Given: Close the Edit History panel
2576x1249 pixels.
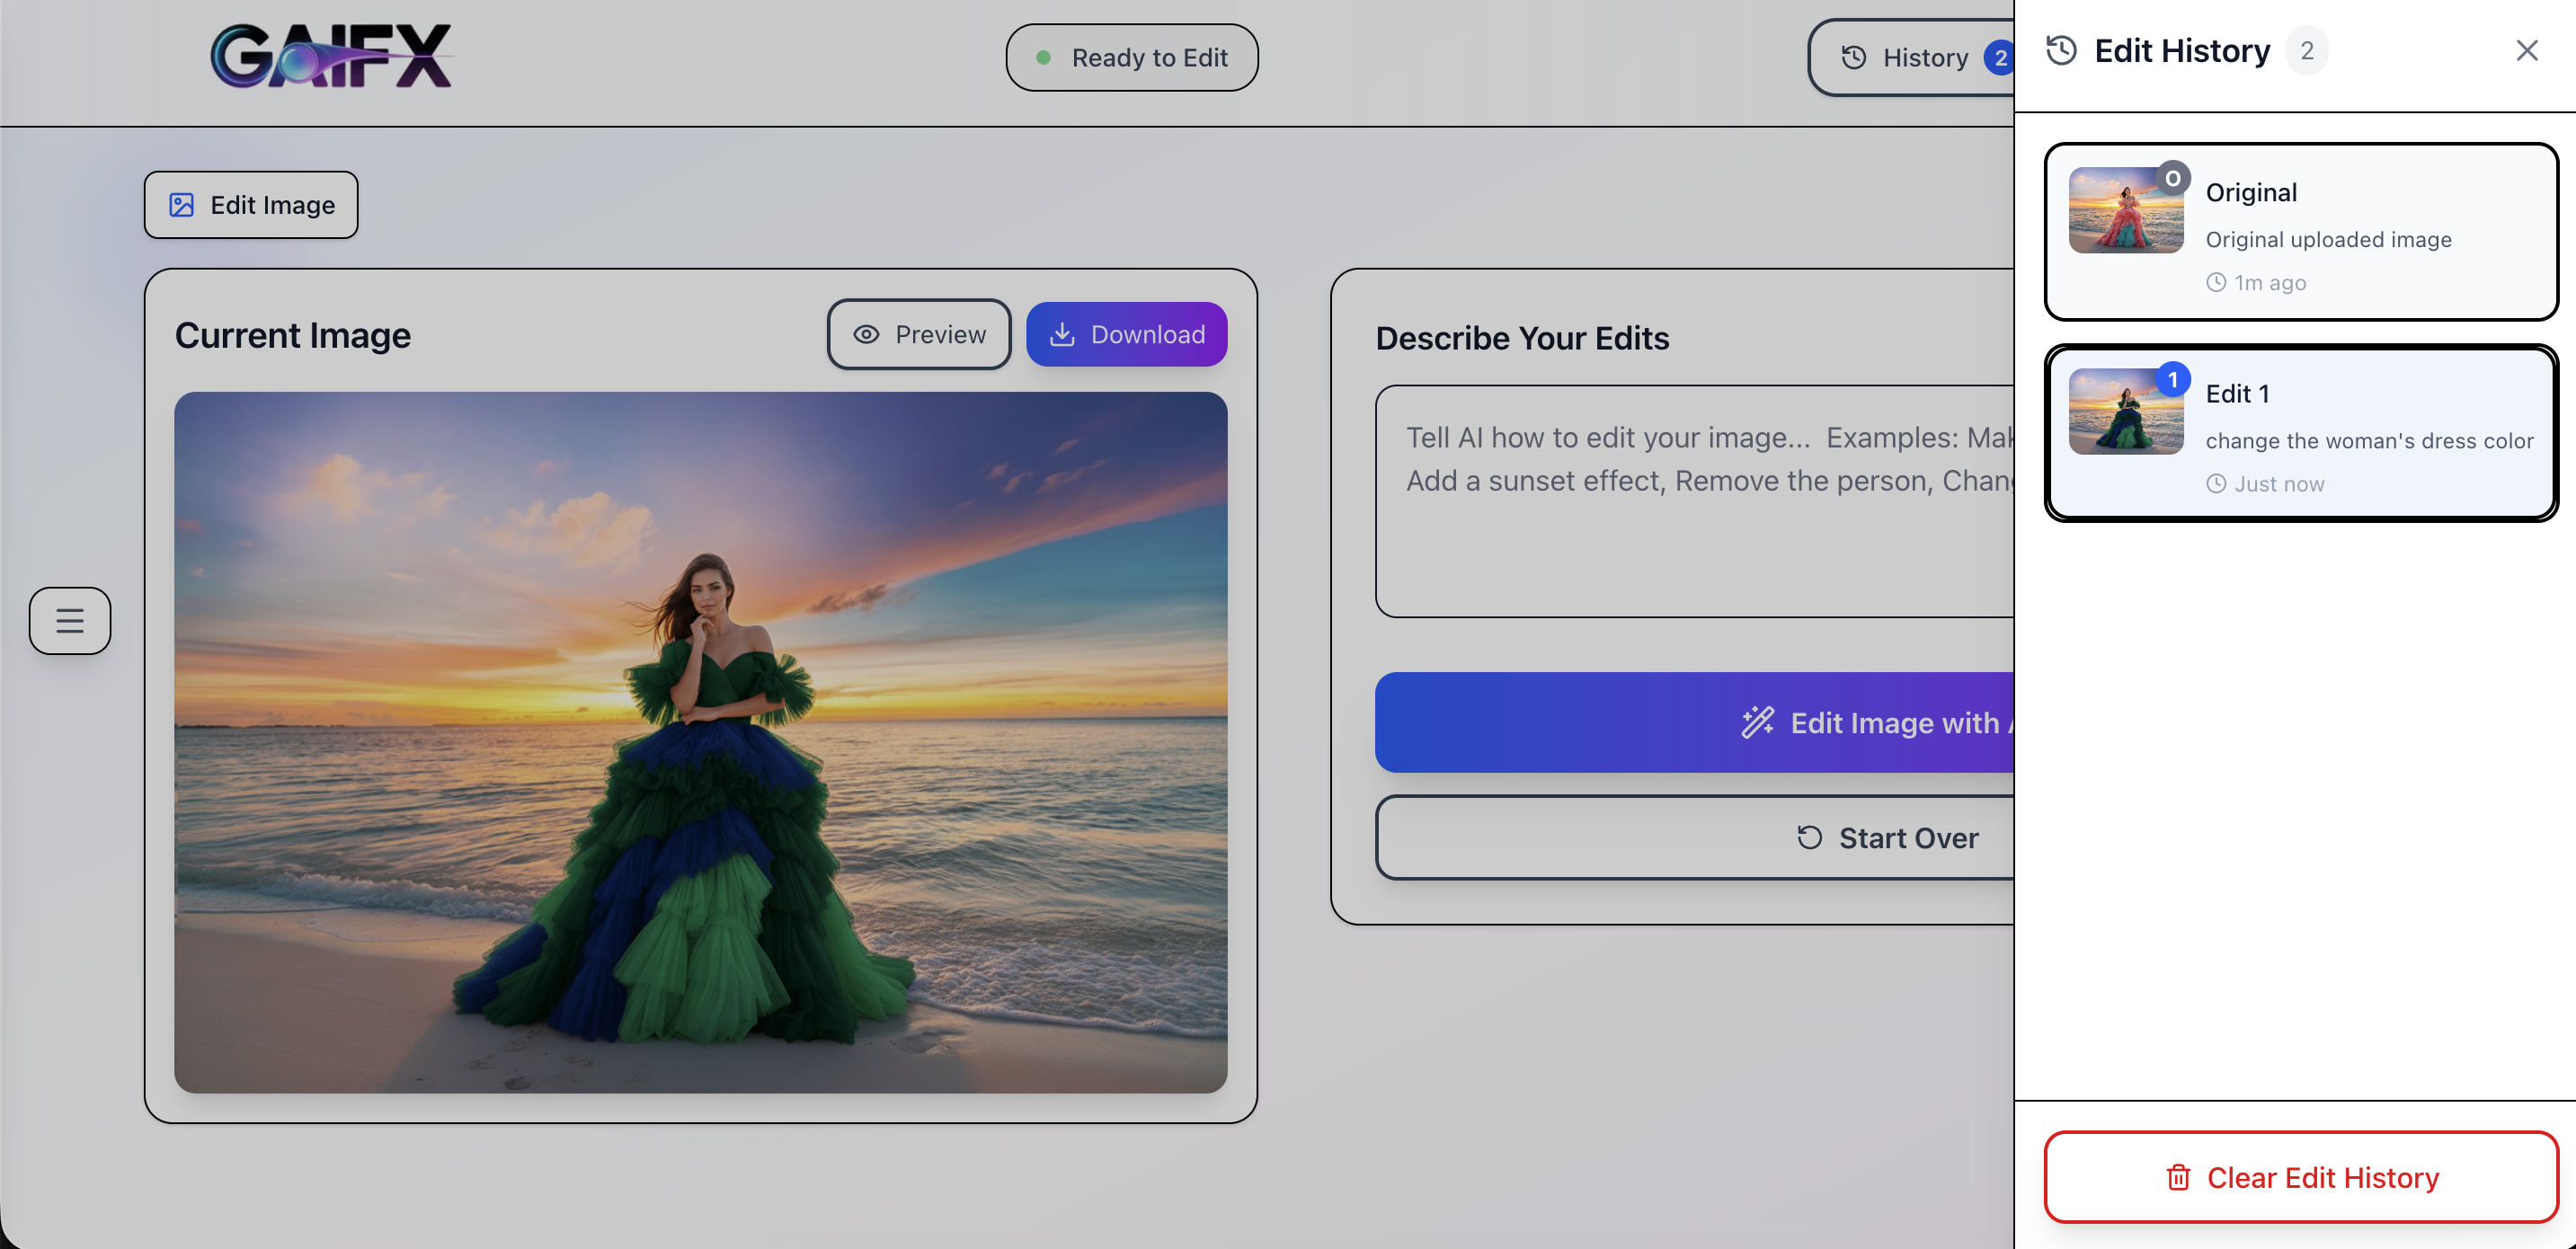Looking at the screenshot, I should [x=2527, y=51].
